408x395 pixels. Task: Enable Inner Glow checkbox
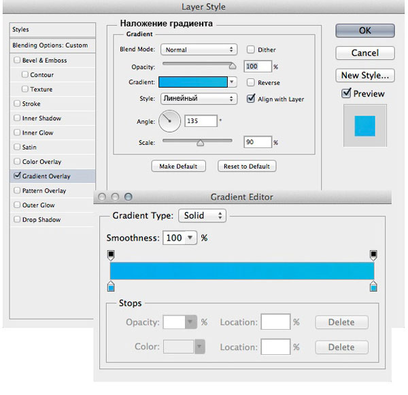point(17,133)
